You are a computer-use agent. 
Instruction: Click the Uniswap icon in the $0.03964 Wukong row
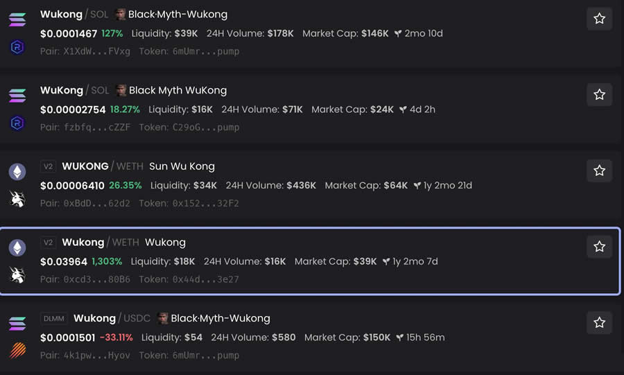coord(17,275)
